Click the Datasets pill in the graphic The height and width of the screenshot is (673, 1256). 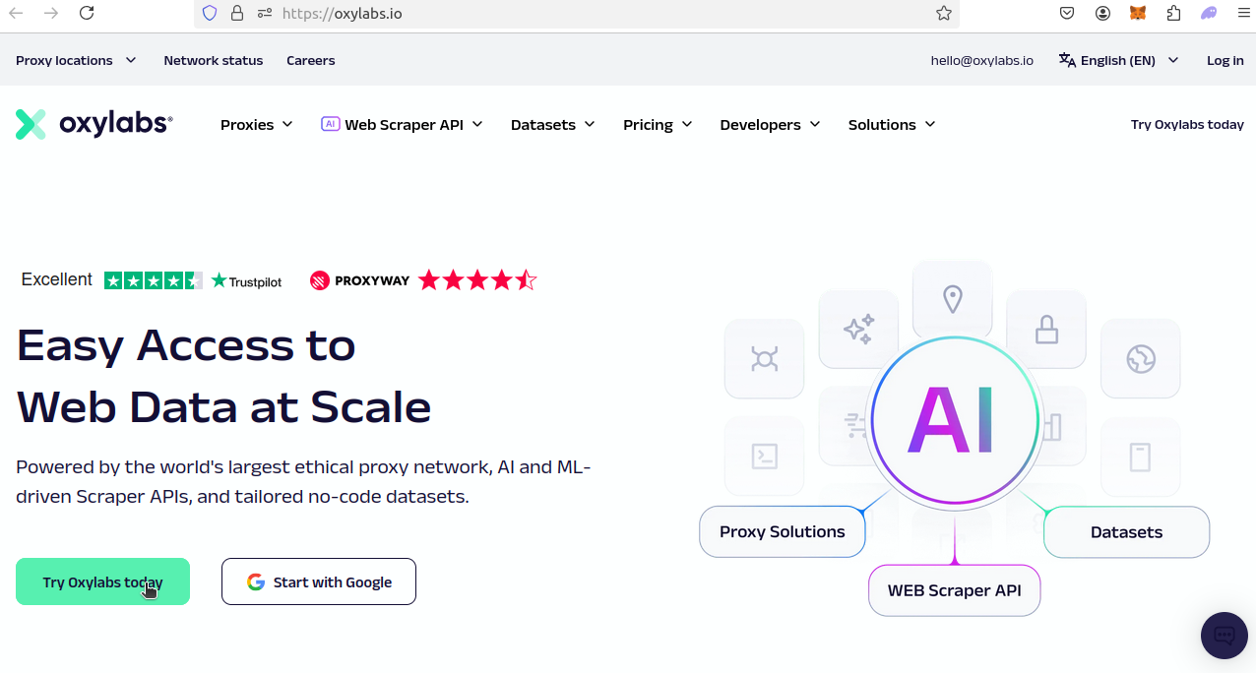(1126, 532)
